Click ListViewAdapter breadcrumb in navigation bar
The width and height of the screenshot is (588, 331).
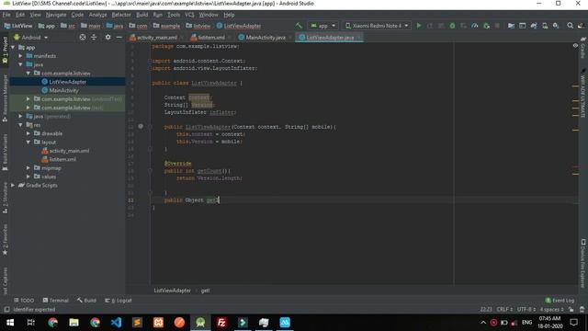pos(239,26)
